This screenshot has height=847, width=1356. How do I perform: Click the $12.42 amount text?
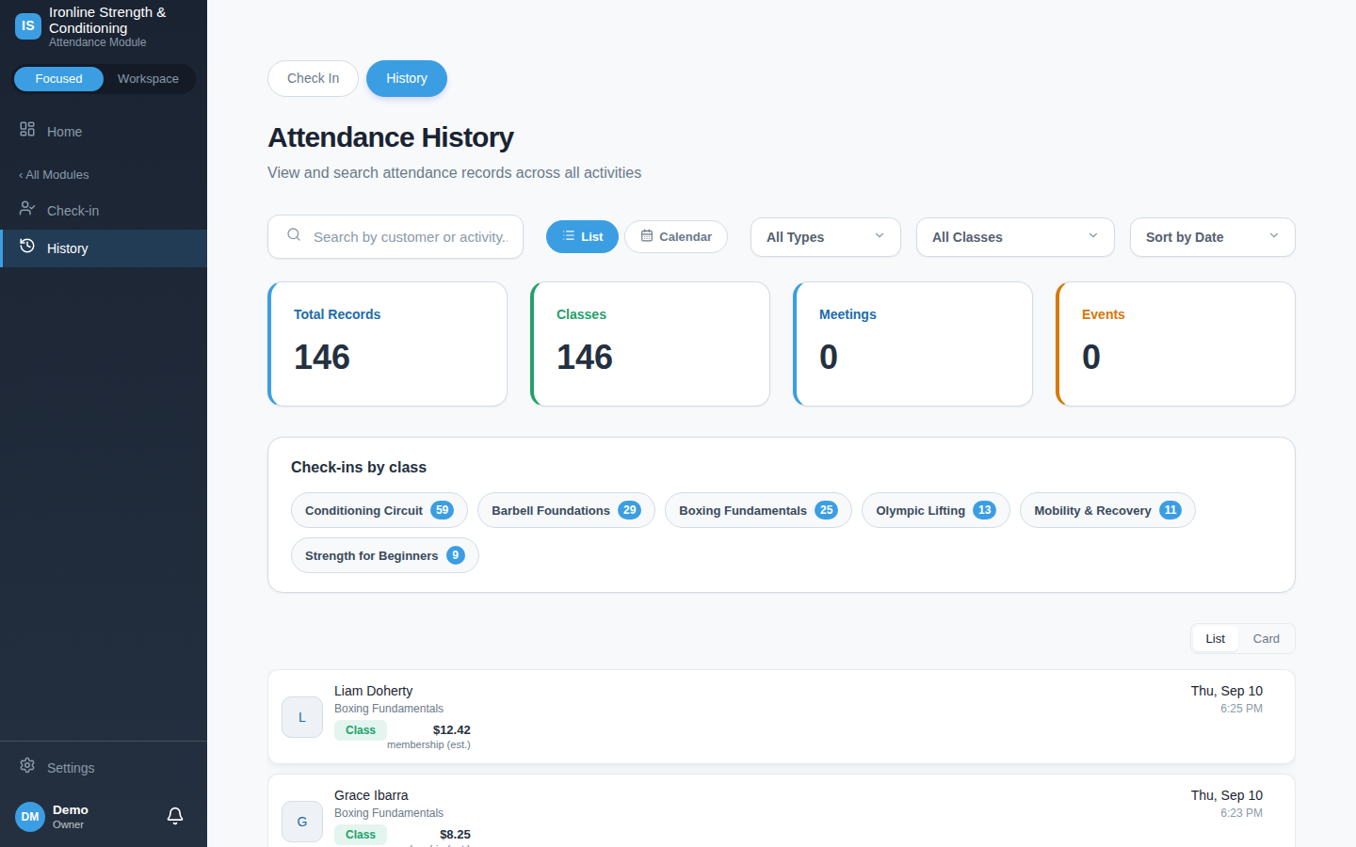[x=452, y=730]
